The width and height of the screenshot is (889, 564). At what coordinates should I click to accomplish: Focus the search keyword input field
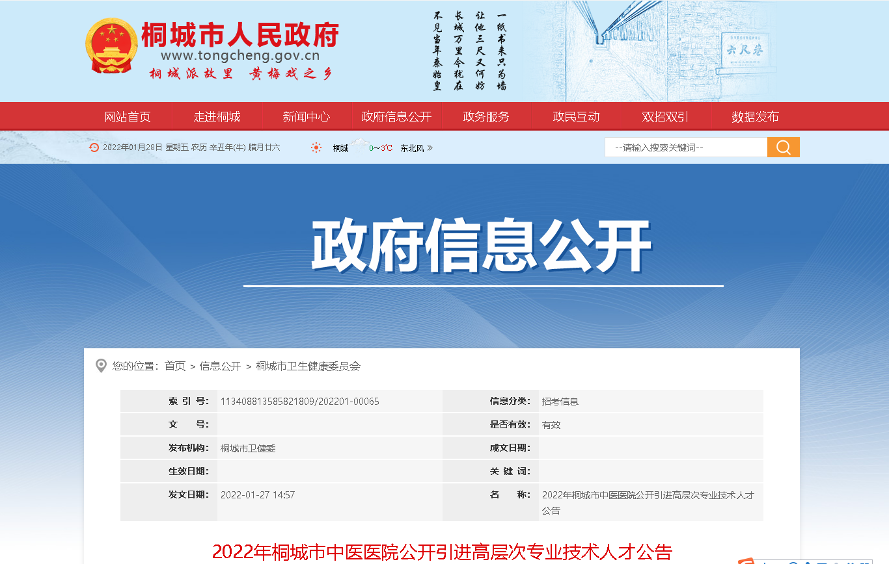[x=686, y=147]
